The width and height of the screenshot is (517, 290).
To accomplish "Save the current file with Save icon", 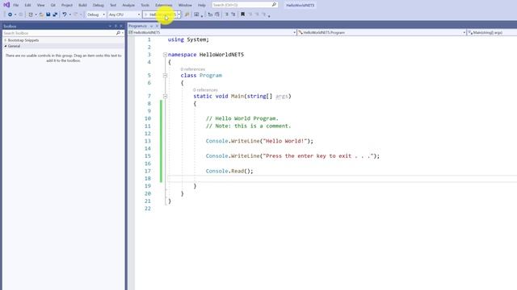I will point(48,14).
